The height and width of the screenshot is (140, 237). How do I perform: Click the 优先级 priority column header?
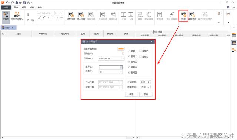[x=110, y=34]
